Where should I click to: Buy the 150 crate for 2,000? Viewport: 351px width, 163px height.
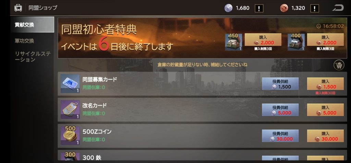pyautogui.click(x=263, y=40)
